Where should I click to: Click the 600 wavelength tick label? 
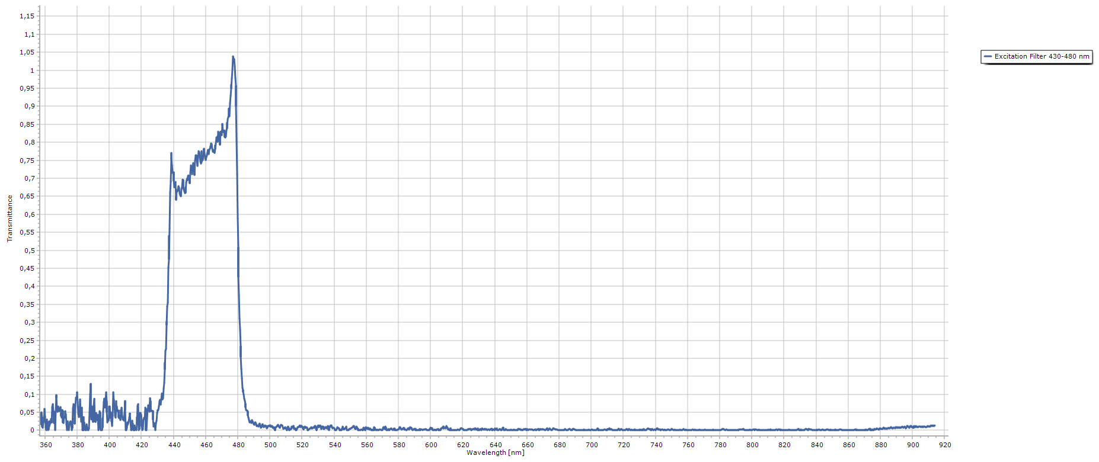pyautogui.click(x=431, y=445)
